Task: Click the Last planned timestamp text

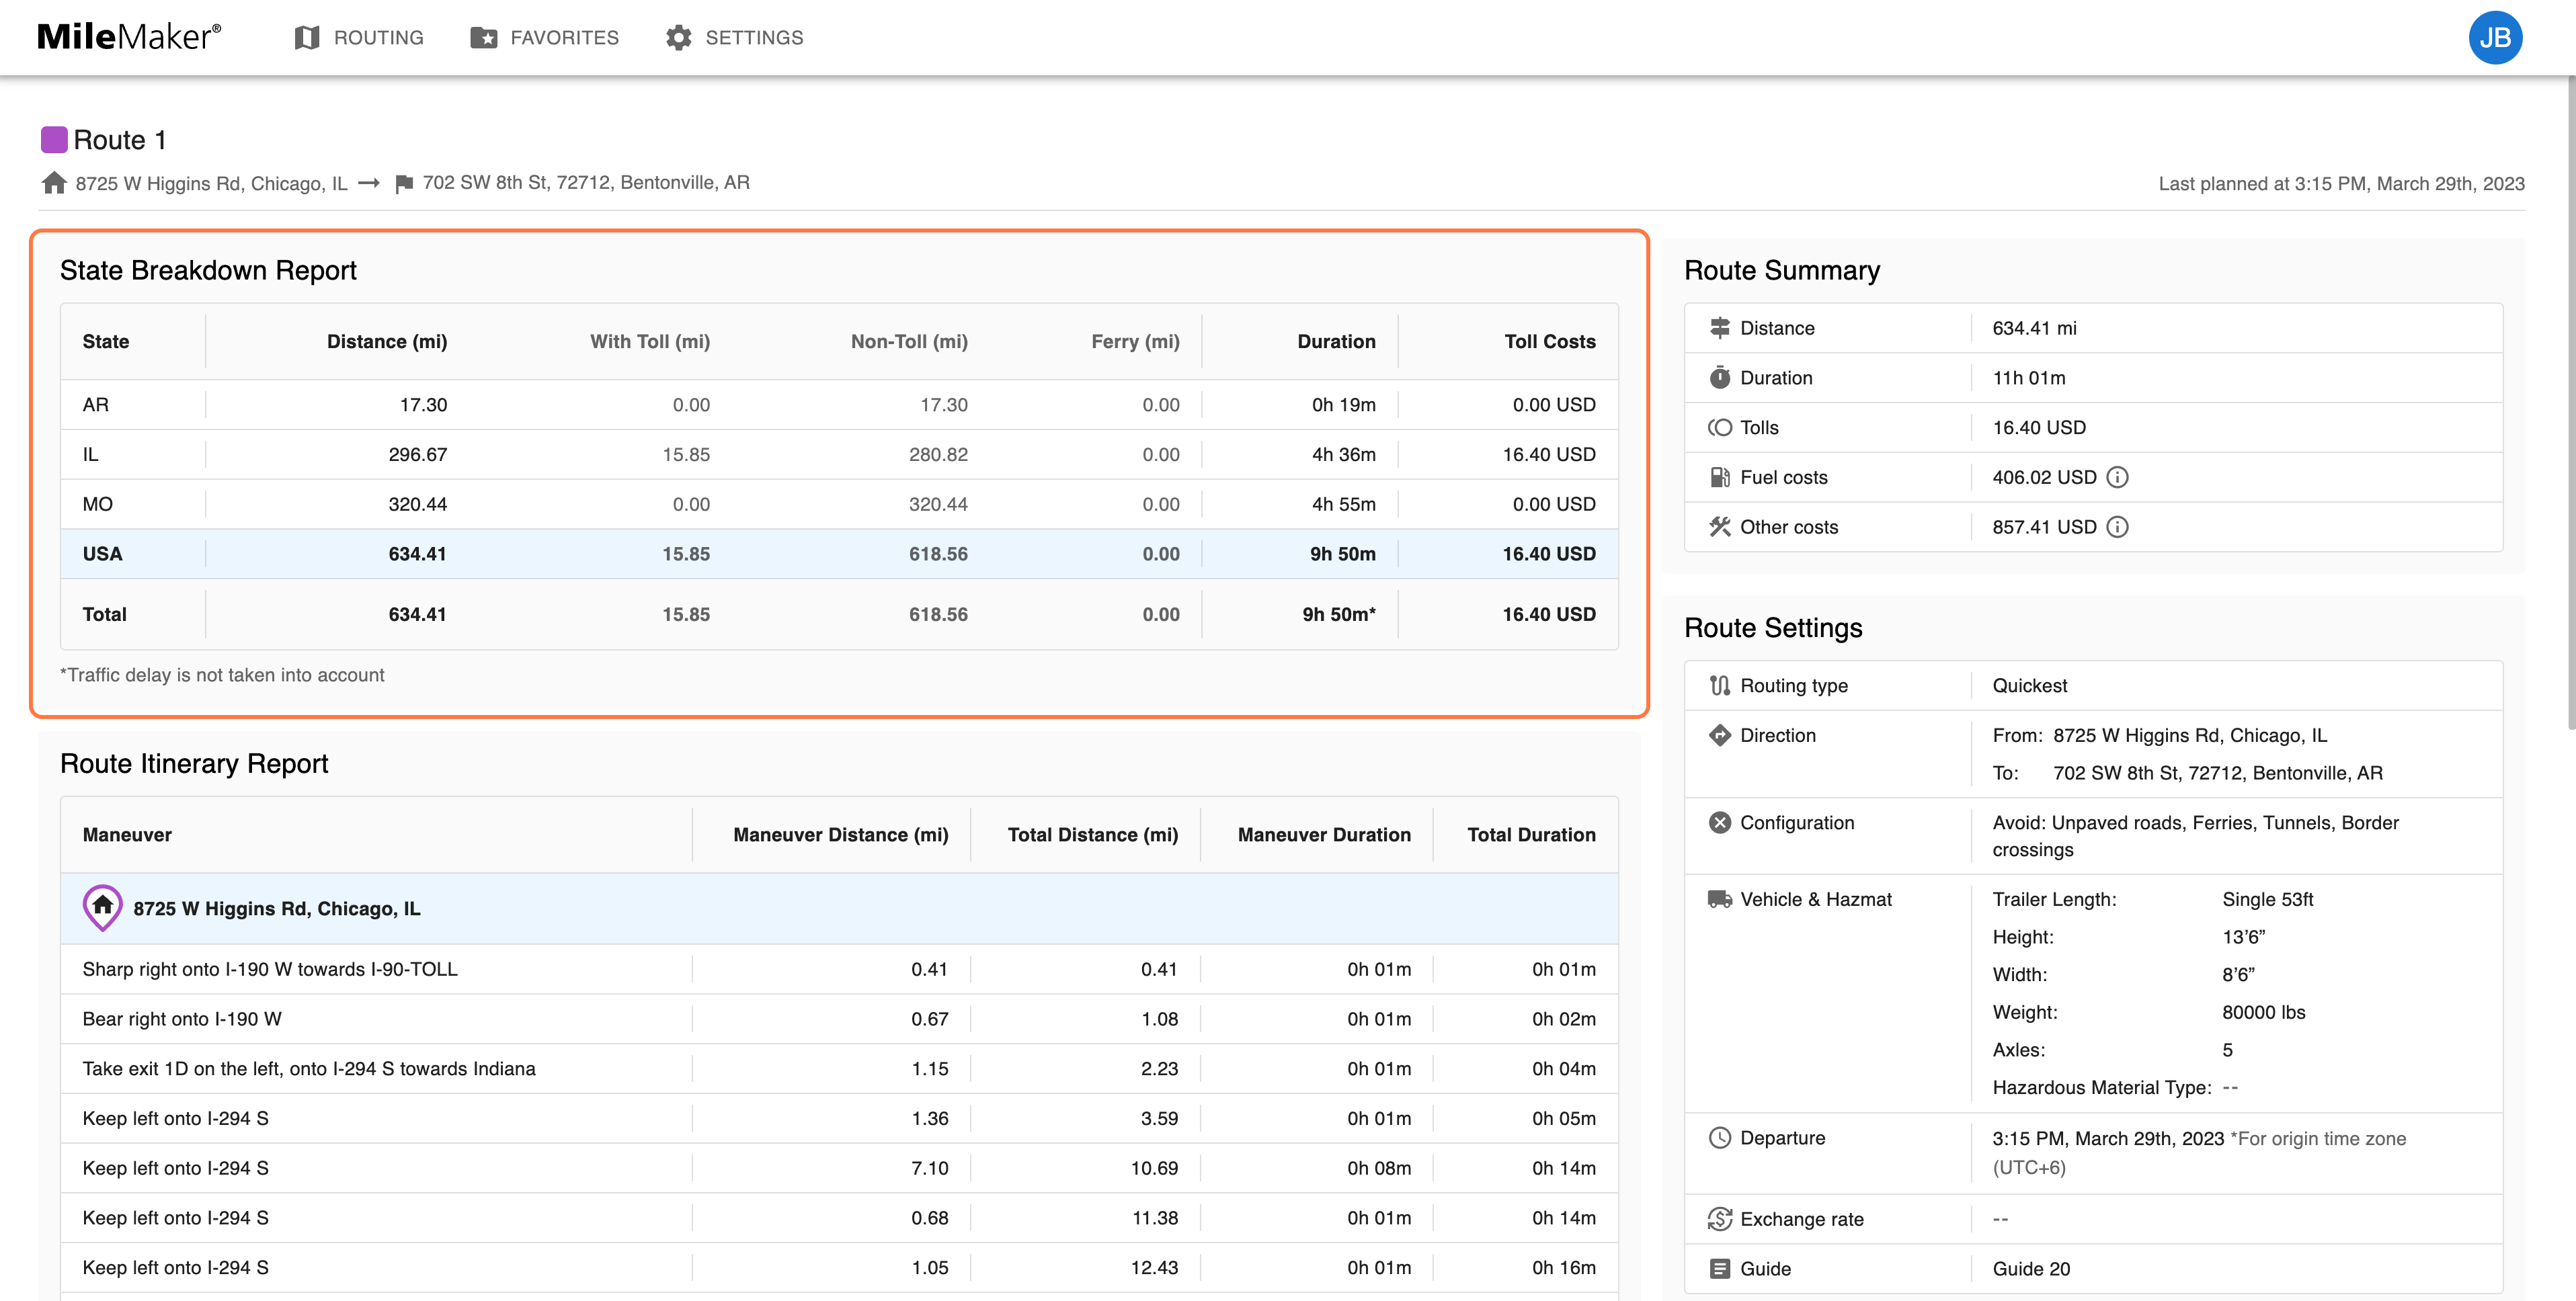Action: pos(2341,184)
